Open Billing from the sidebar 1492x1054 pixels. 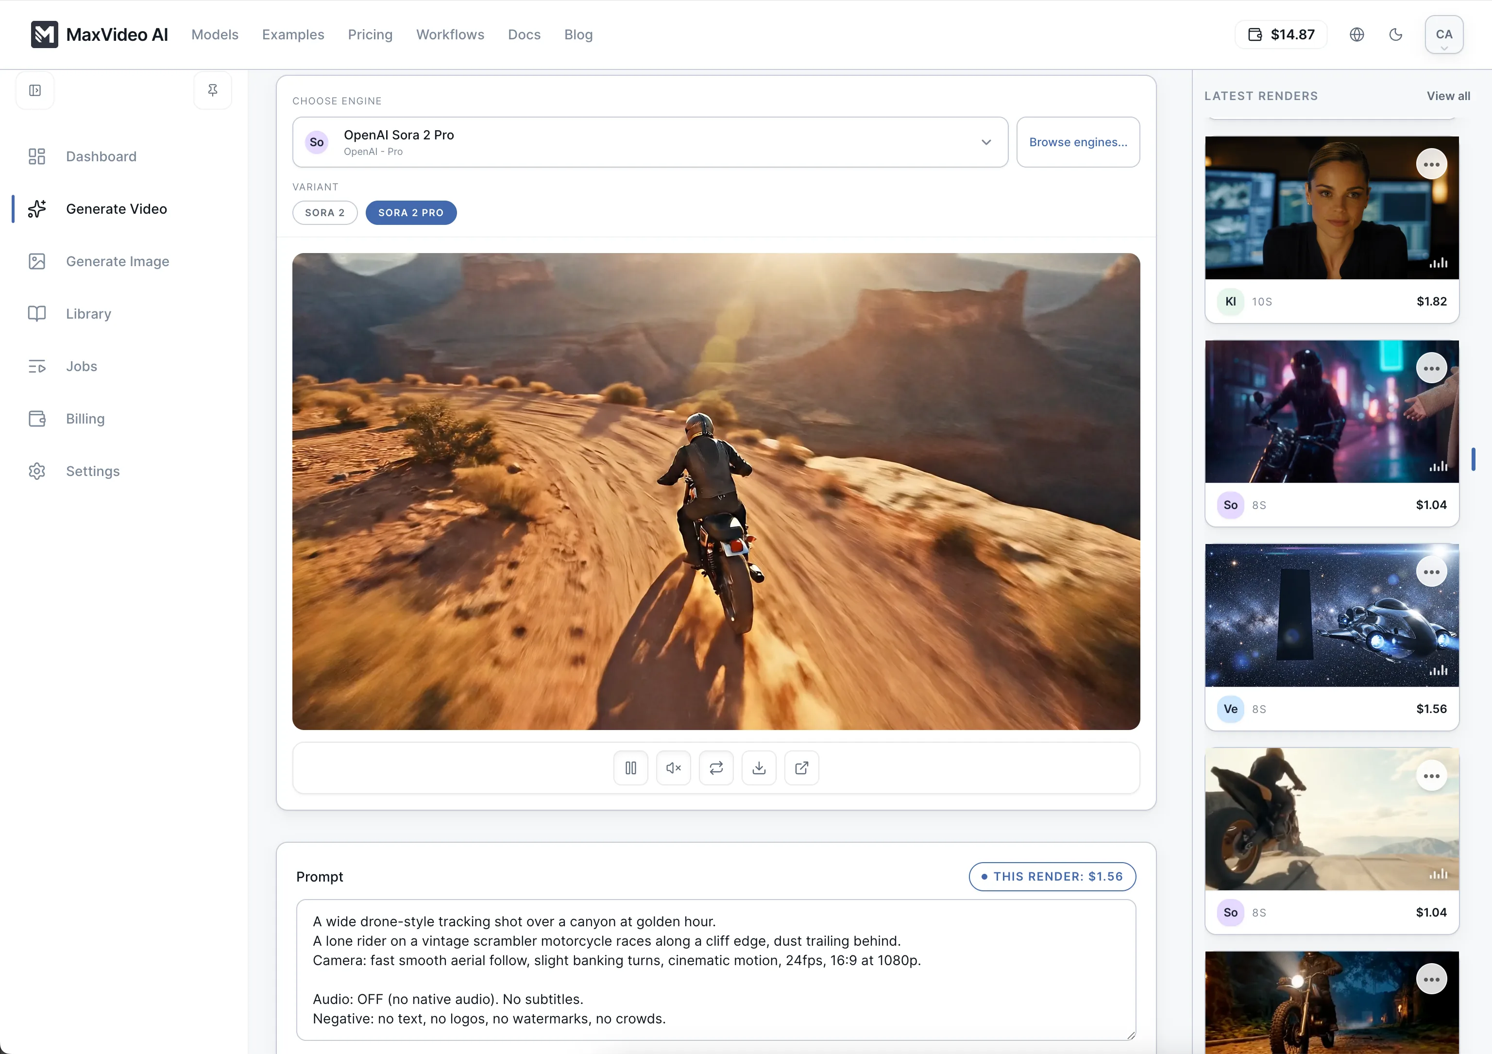pyautogui.click(x=85, y=419)
